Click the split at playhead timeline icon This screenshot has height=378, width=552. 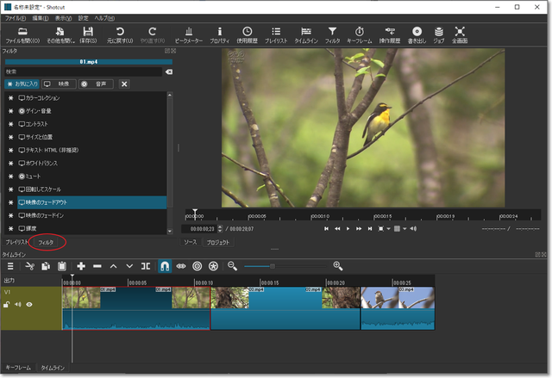click(x=146, y=267)
